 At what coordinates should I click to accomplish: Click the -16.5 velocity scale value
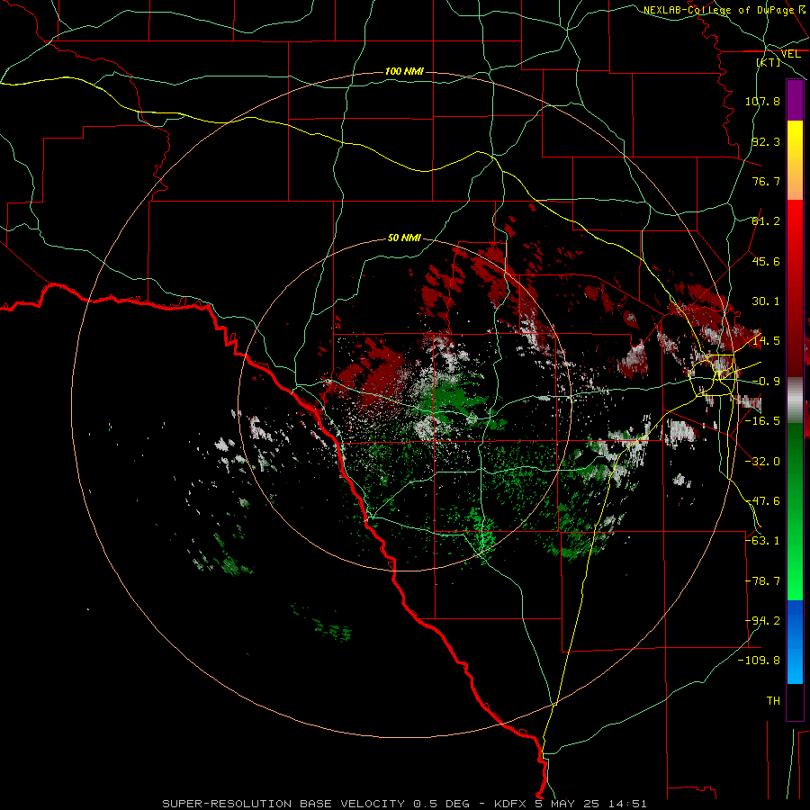point(762,421)
